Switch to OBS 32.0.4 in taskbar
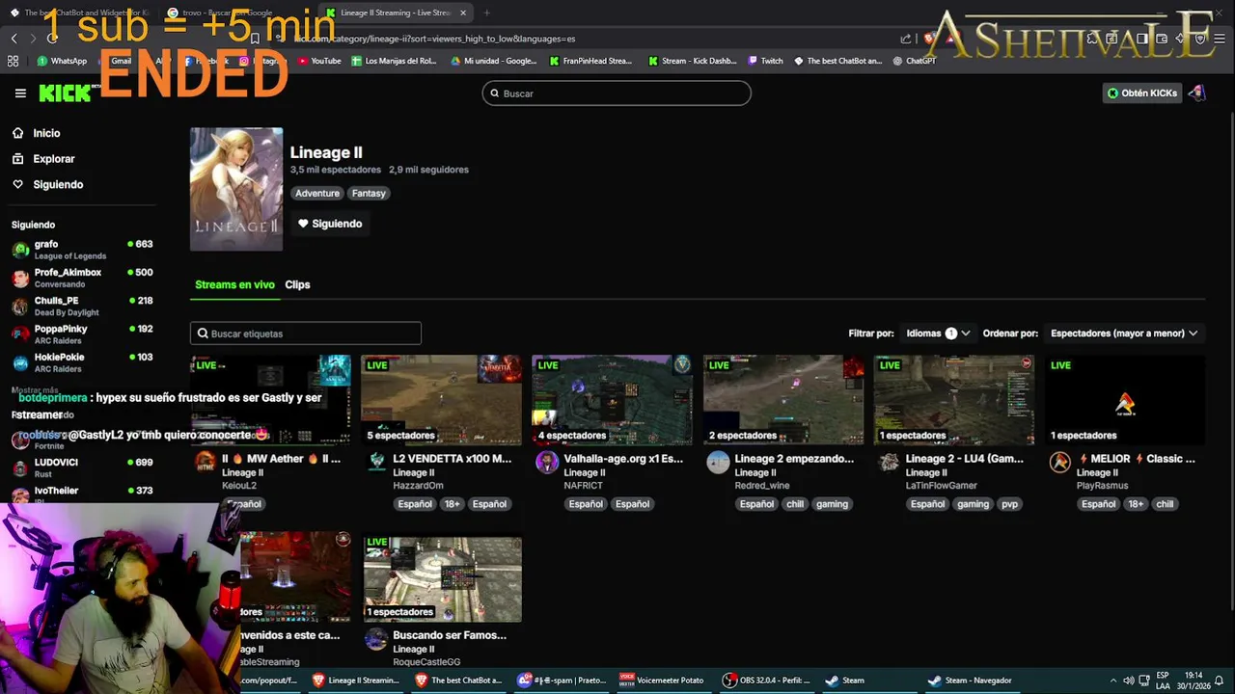 [767, 681]
